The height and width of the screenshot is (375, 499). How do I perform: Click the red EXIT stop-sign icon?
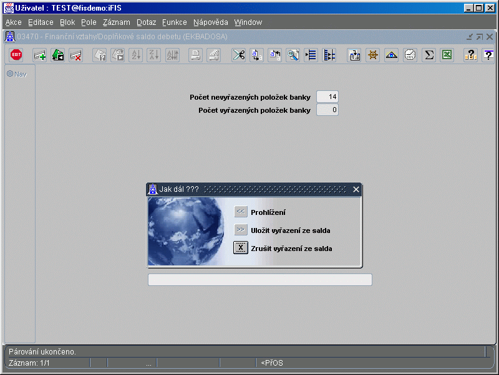(16, 55)
